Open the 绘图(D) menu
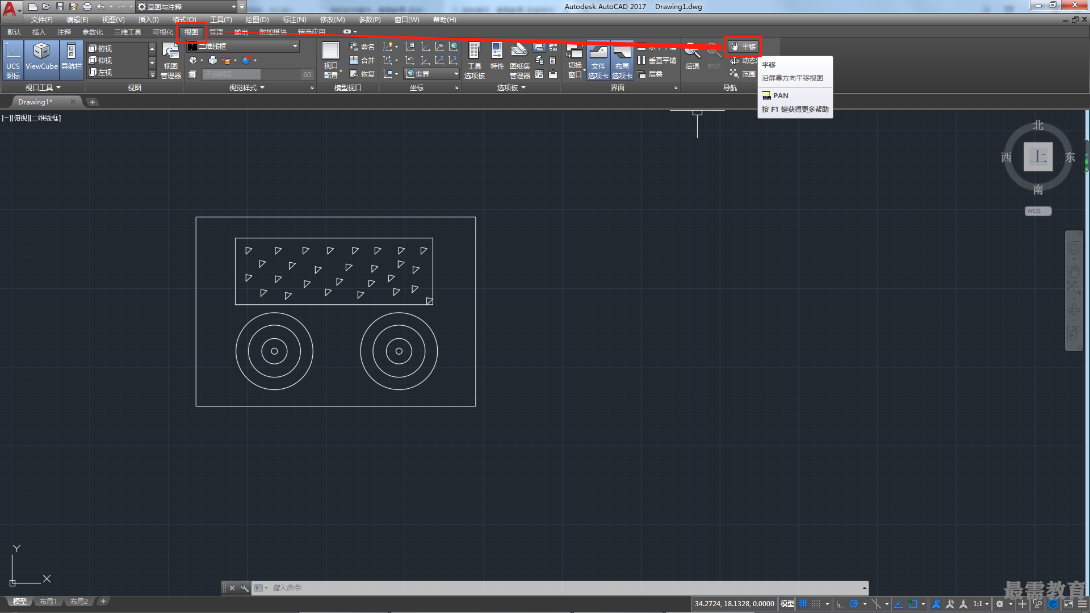This screenshot has width=1090, height=613. [257, 20]
